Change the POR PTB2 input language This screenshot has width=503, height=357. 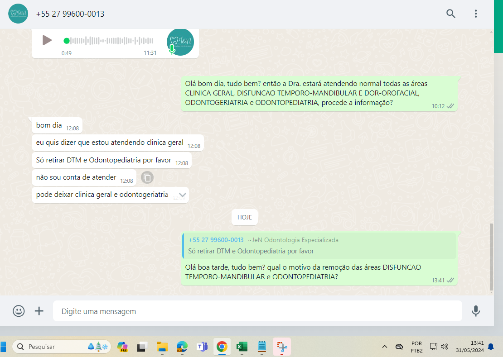tap(416, 347)
